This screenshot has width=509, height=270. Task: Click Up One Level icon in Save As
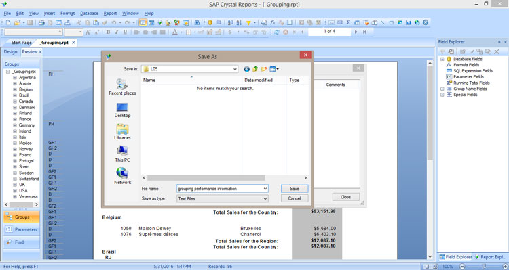[255, 69]
